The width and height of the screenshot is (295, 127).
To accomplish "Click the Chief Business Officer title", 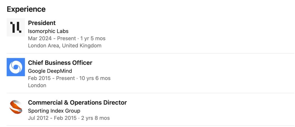I will [60, 63].
